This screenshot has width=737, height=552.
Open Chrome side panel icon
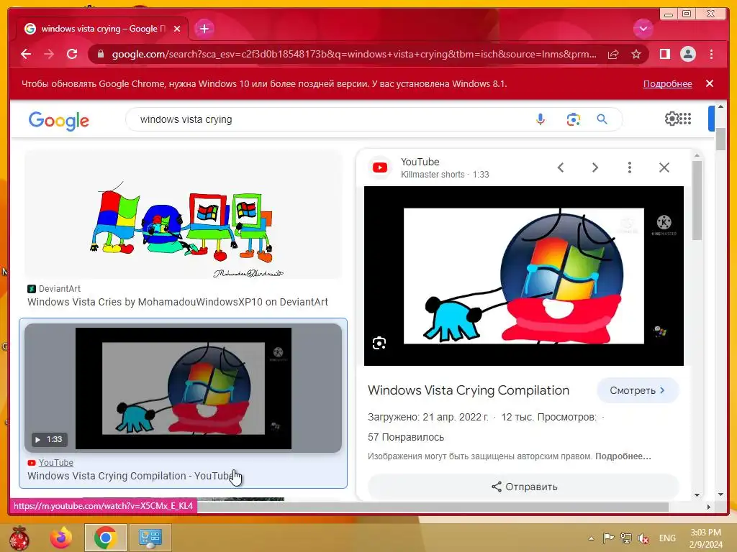point(664,55)
